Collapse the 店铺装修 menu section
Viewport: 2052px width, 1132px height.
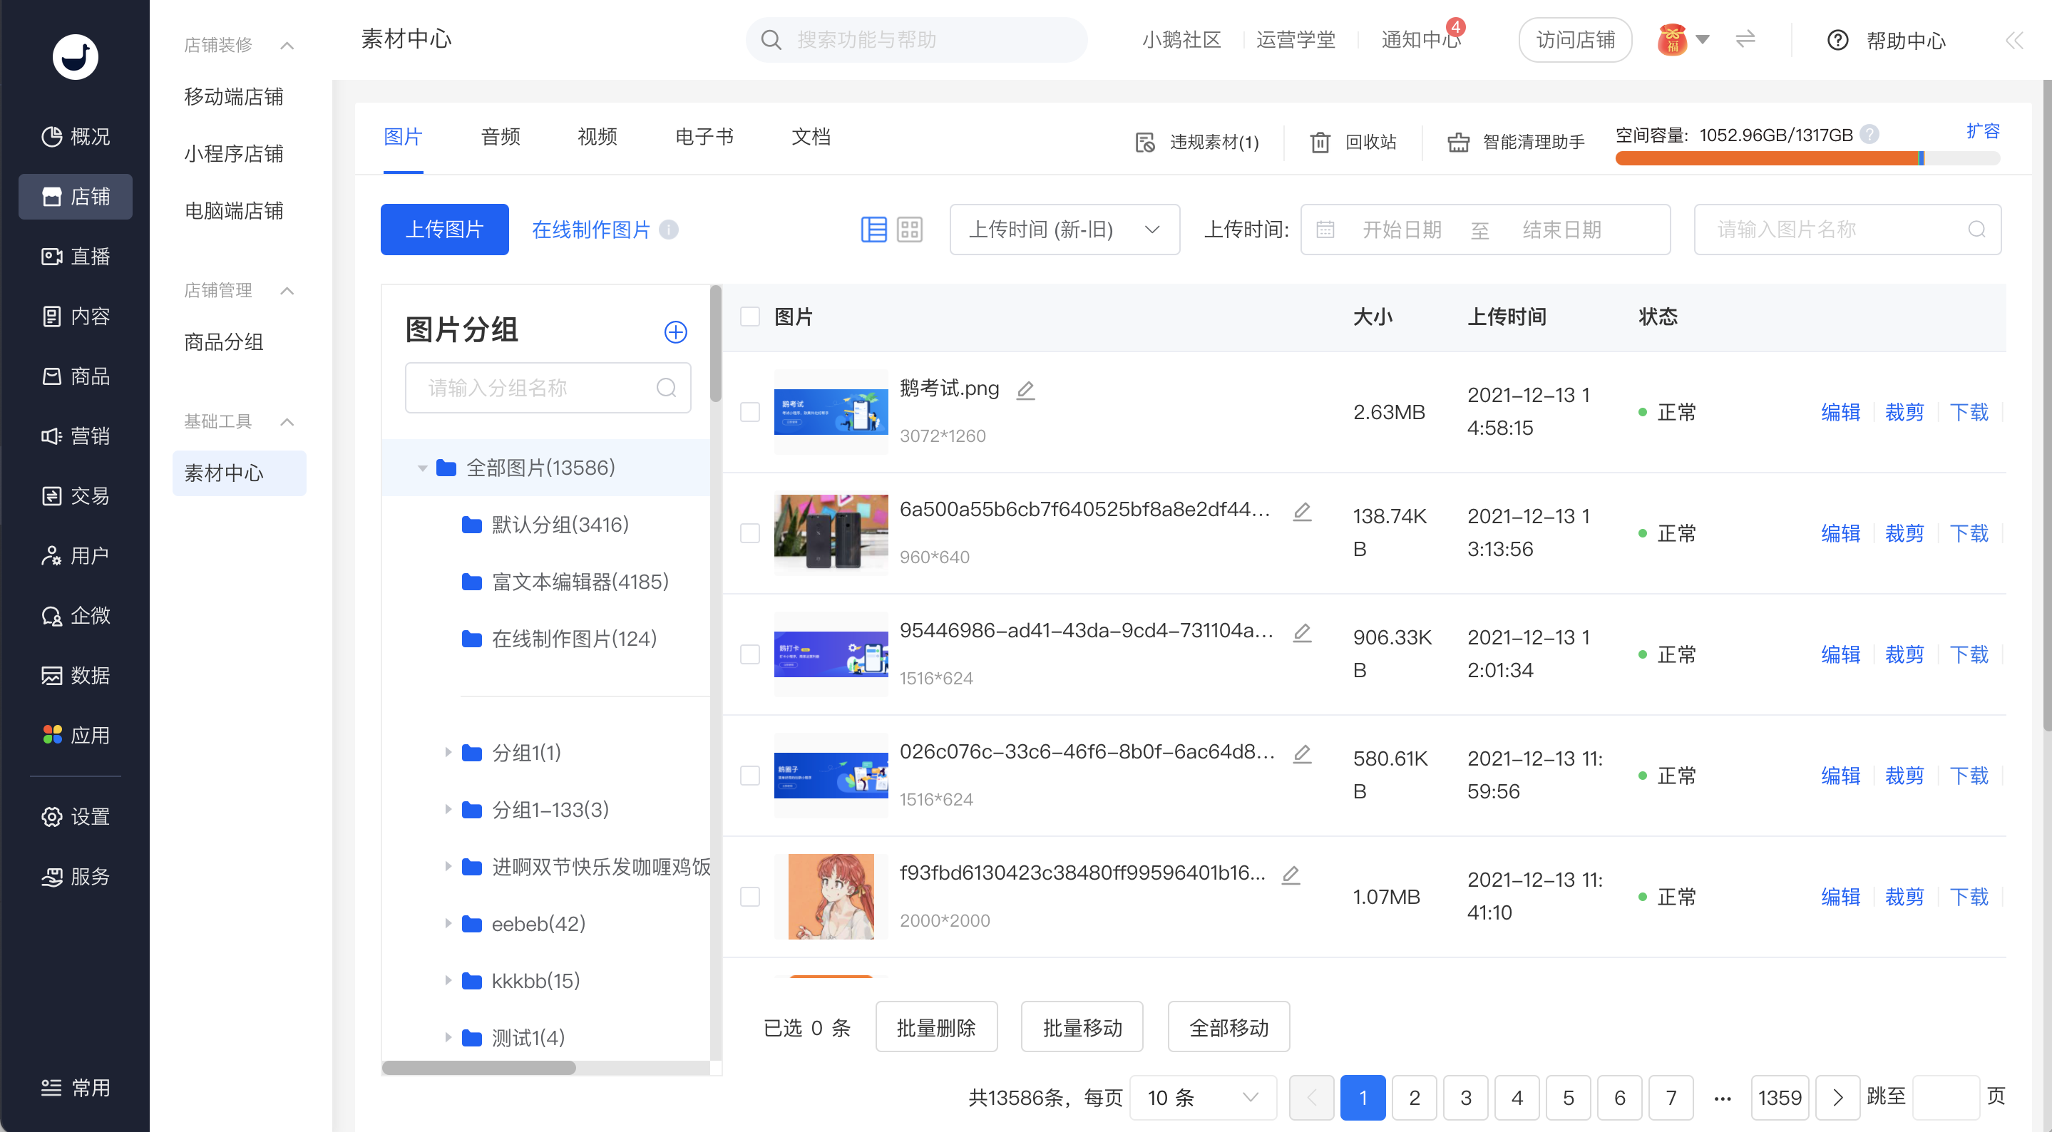tap(287, 46)
